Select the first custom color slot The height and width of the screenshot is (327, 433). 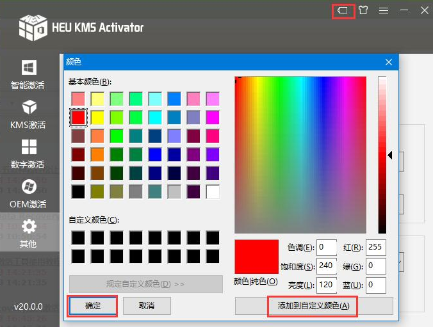click(78, 237)
